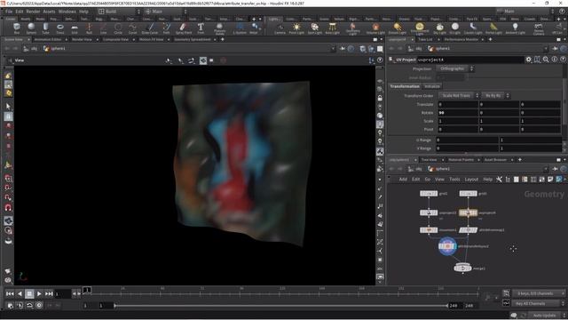Click the uvproject4 node name field
This screenshot has height=320, width=568.
470,60
